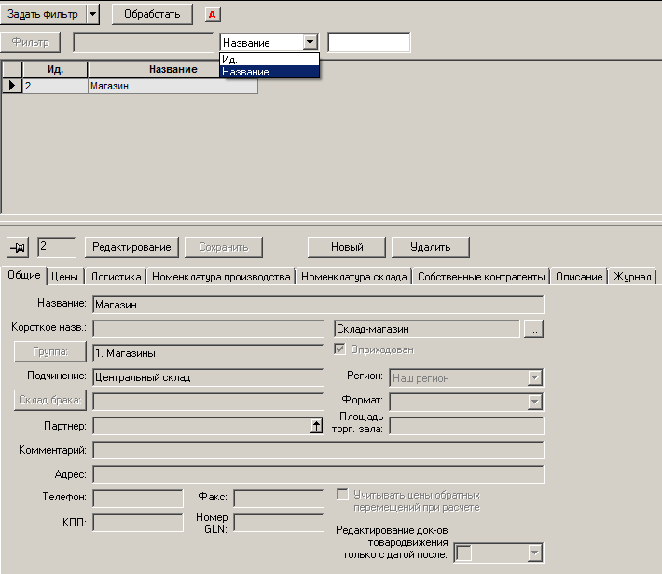Click the pin icon next to the ID field
Image resolution: width=662 pixels, height=574 pixels.
(18, 247)
